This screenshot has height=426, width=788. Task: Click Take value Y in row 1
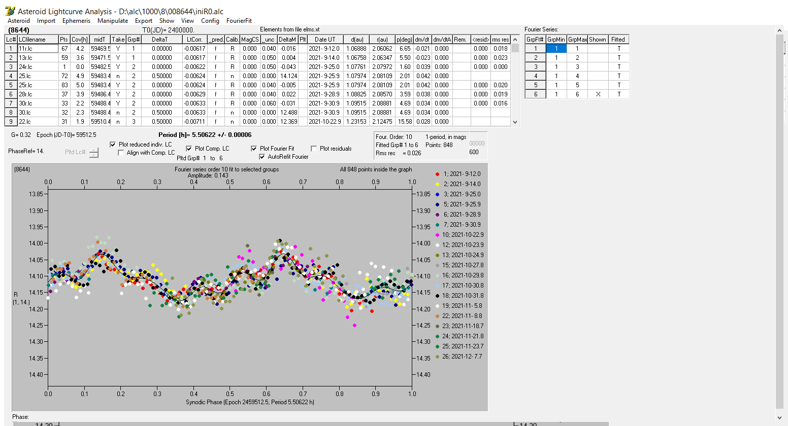pyautogui.click(x=118, y=49)
